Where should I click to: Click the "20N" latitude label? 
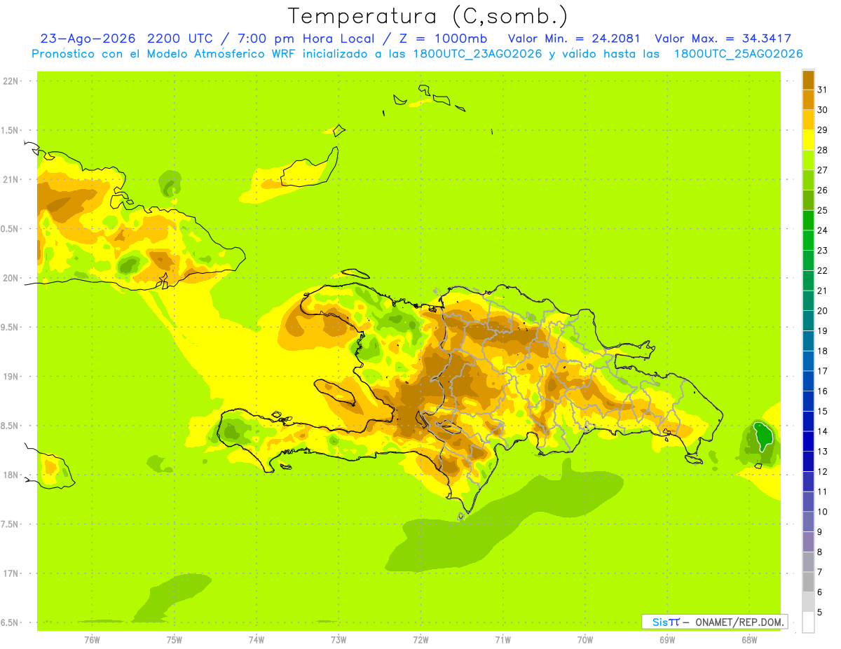11,279
